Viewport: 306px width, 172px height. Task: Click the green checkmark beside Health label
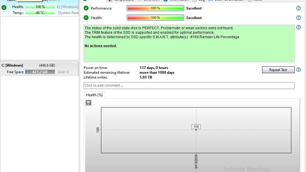[86, 18]
